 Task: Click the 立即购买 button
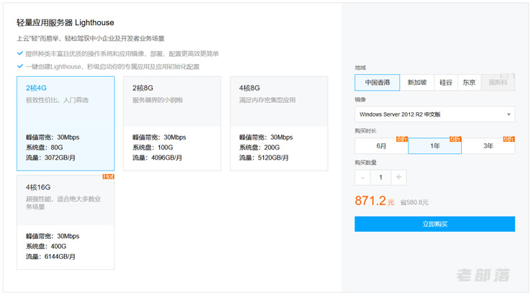(x=435, y=224)
